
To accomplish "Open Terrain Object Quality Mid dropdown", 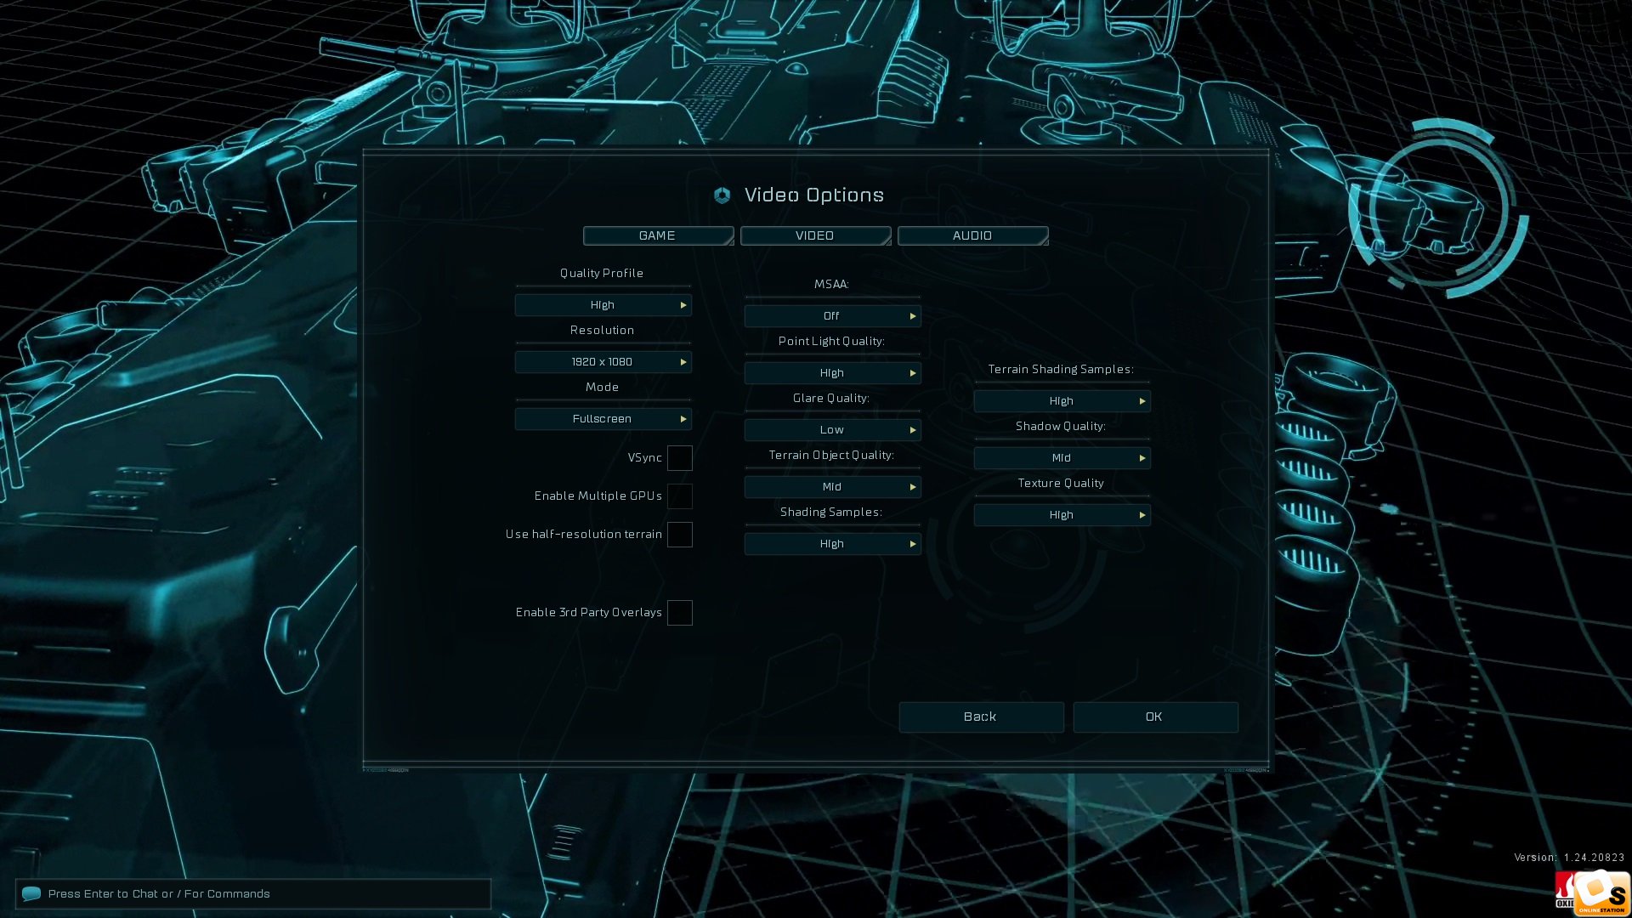I will pyautogui.click(x=833, y=487).
